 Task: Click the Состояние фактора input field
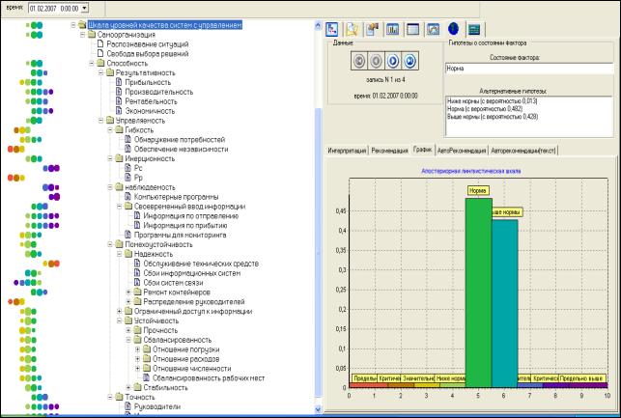(x=529, y=69)
